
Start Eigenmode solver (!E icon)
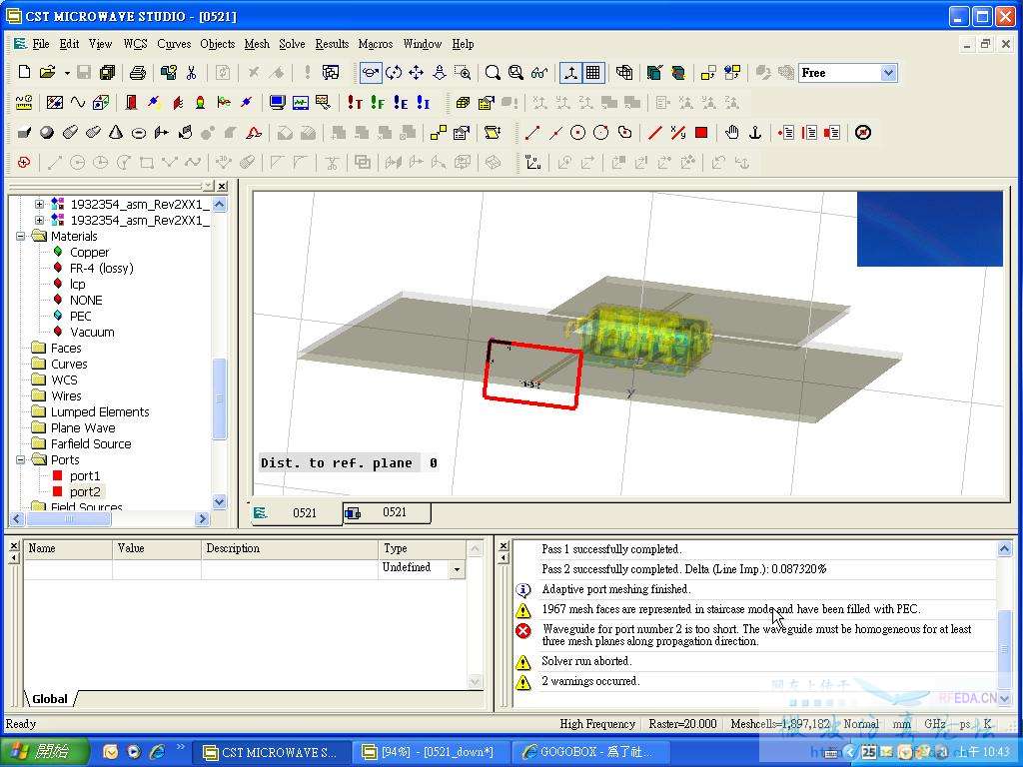click(401, 103)
